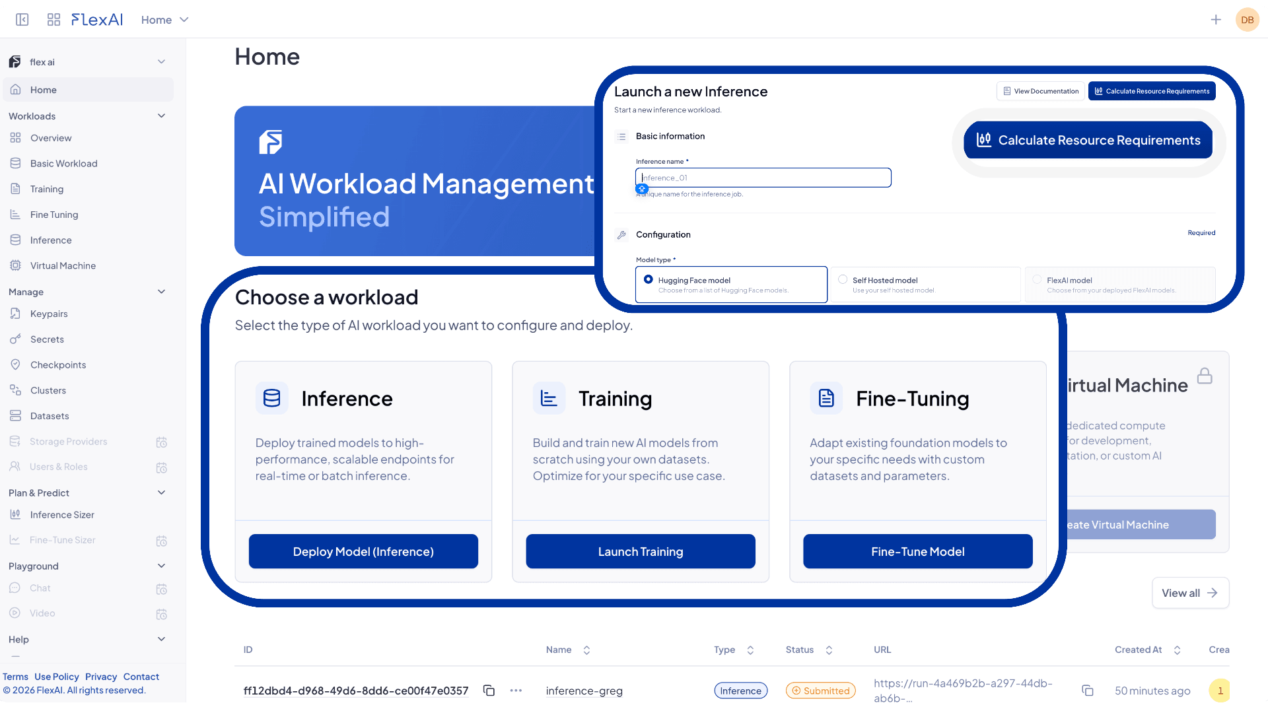
Task: Click the Inference type badge
Action: click(740, 691)
